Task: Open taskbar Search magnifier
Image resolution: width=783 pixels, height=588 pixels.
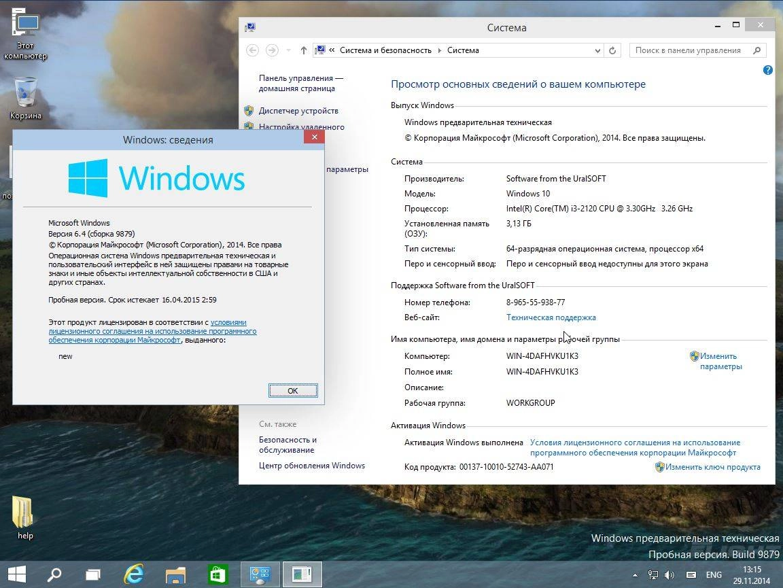Action: click(54, 574)
